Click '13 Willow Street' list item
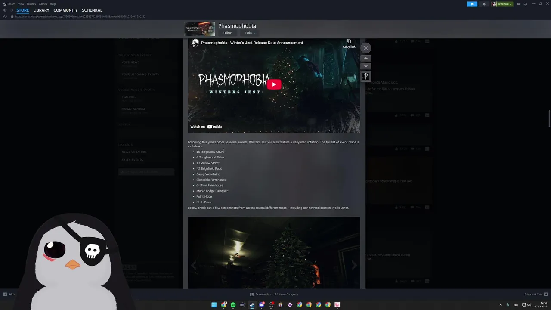The image size is (551, 310). click(208, 163)
